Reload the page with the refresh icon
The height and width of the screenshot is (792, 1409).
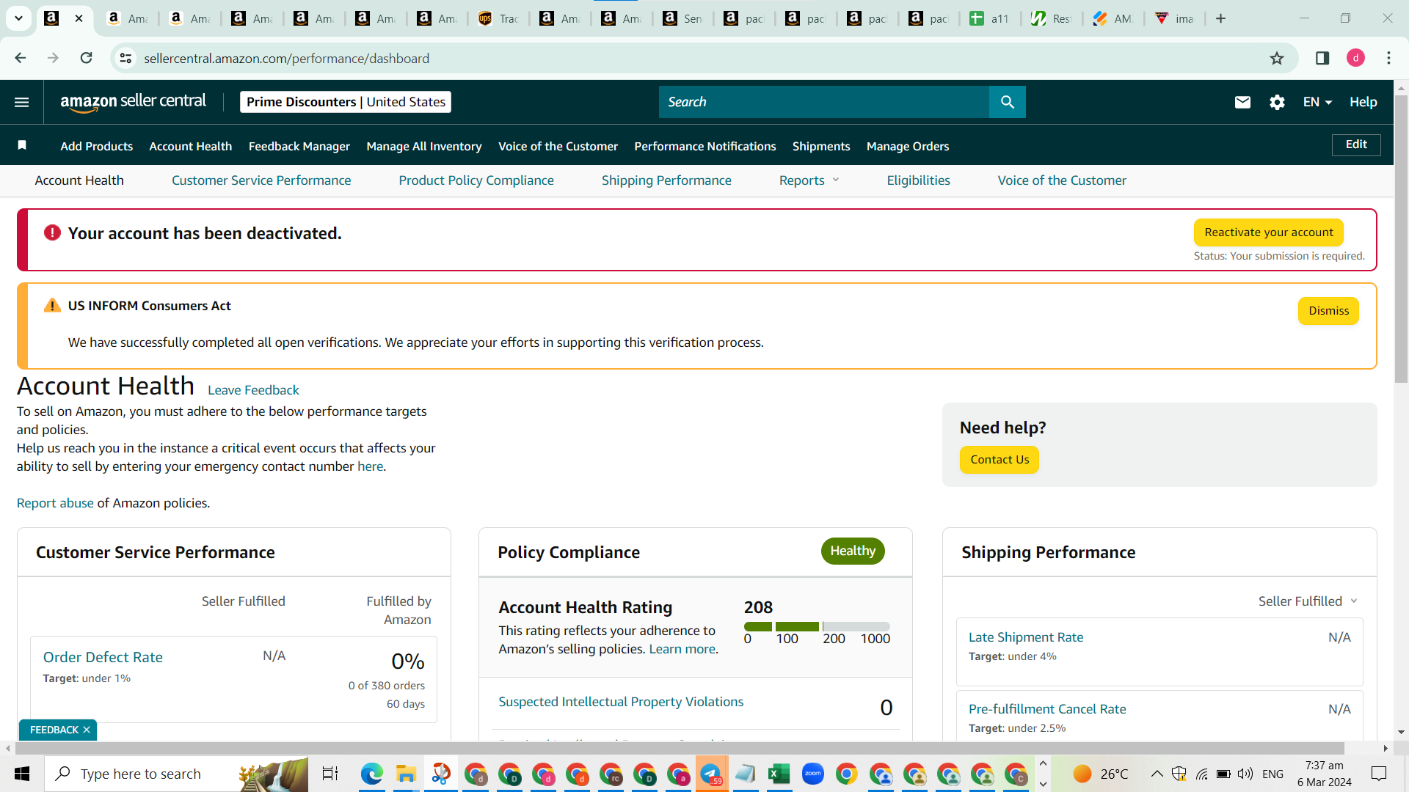(87, 58)
